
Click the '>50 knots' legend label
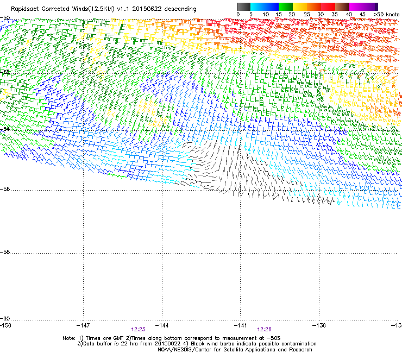click(386, 15)
